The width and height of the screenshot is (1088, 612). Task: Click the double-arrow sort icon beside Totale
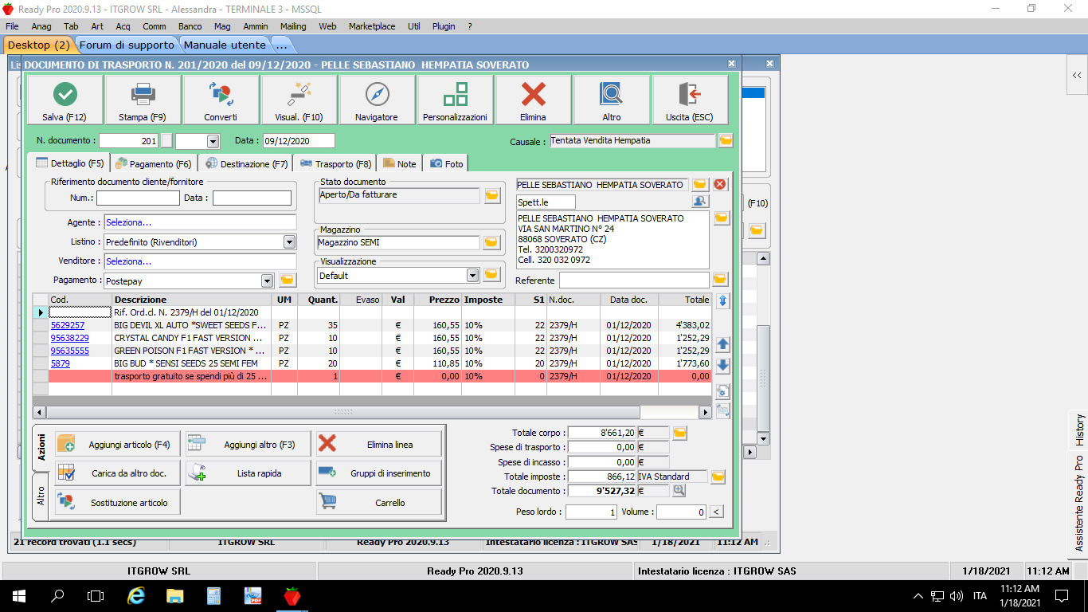click(x=723, y=300)
